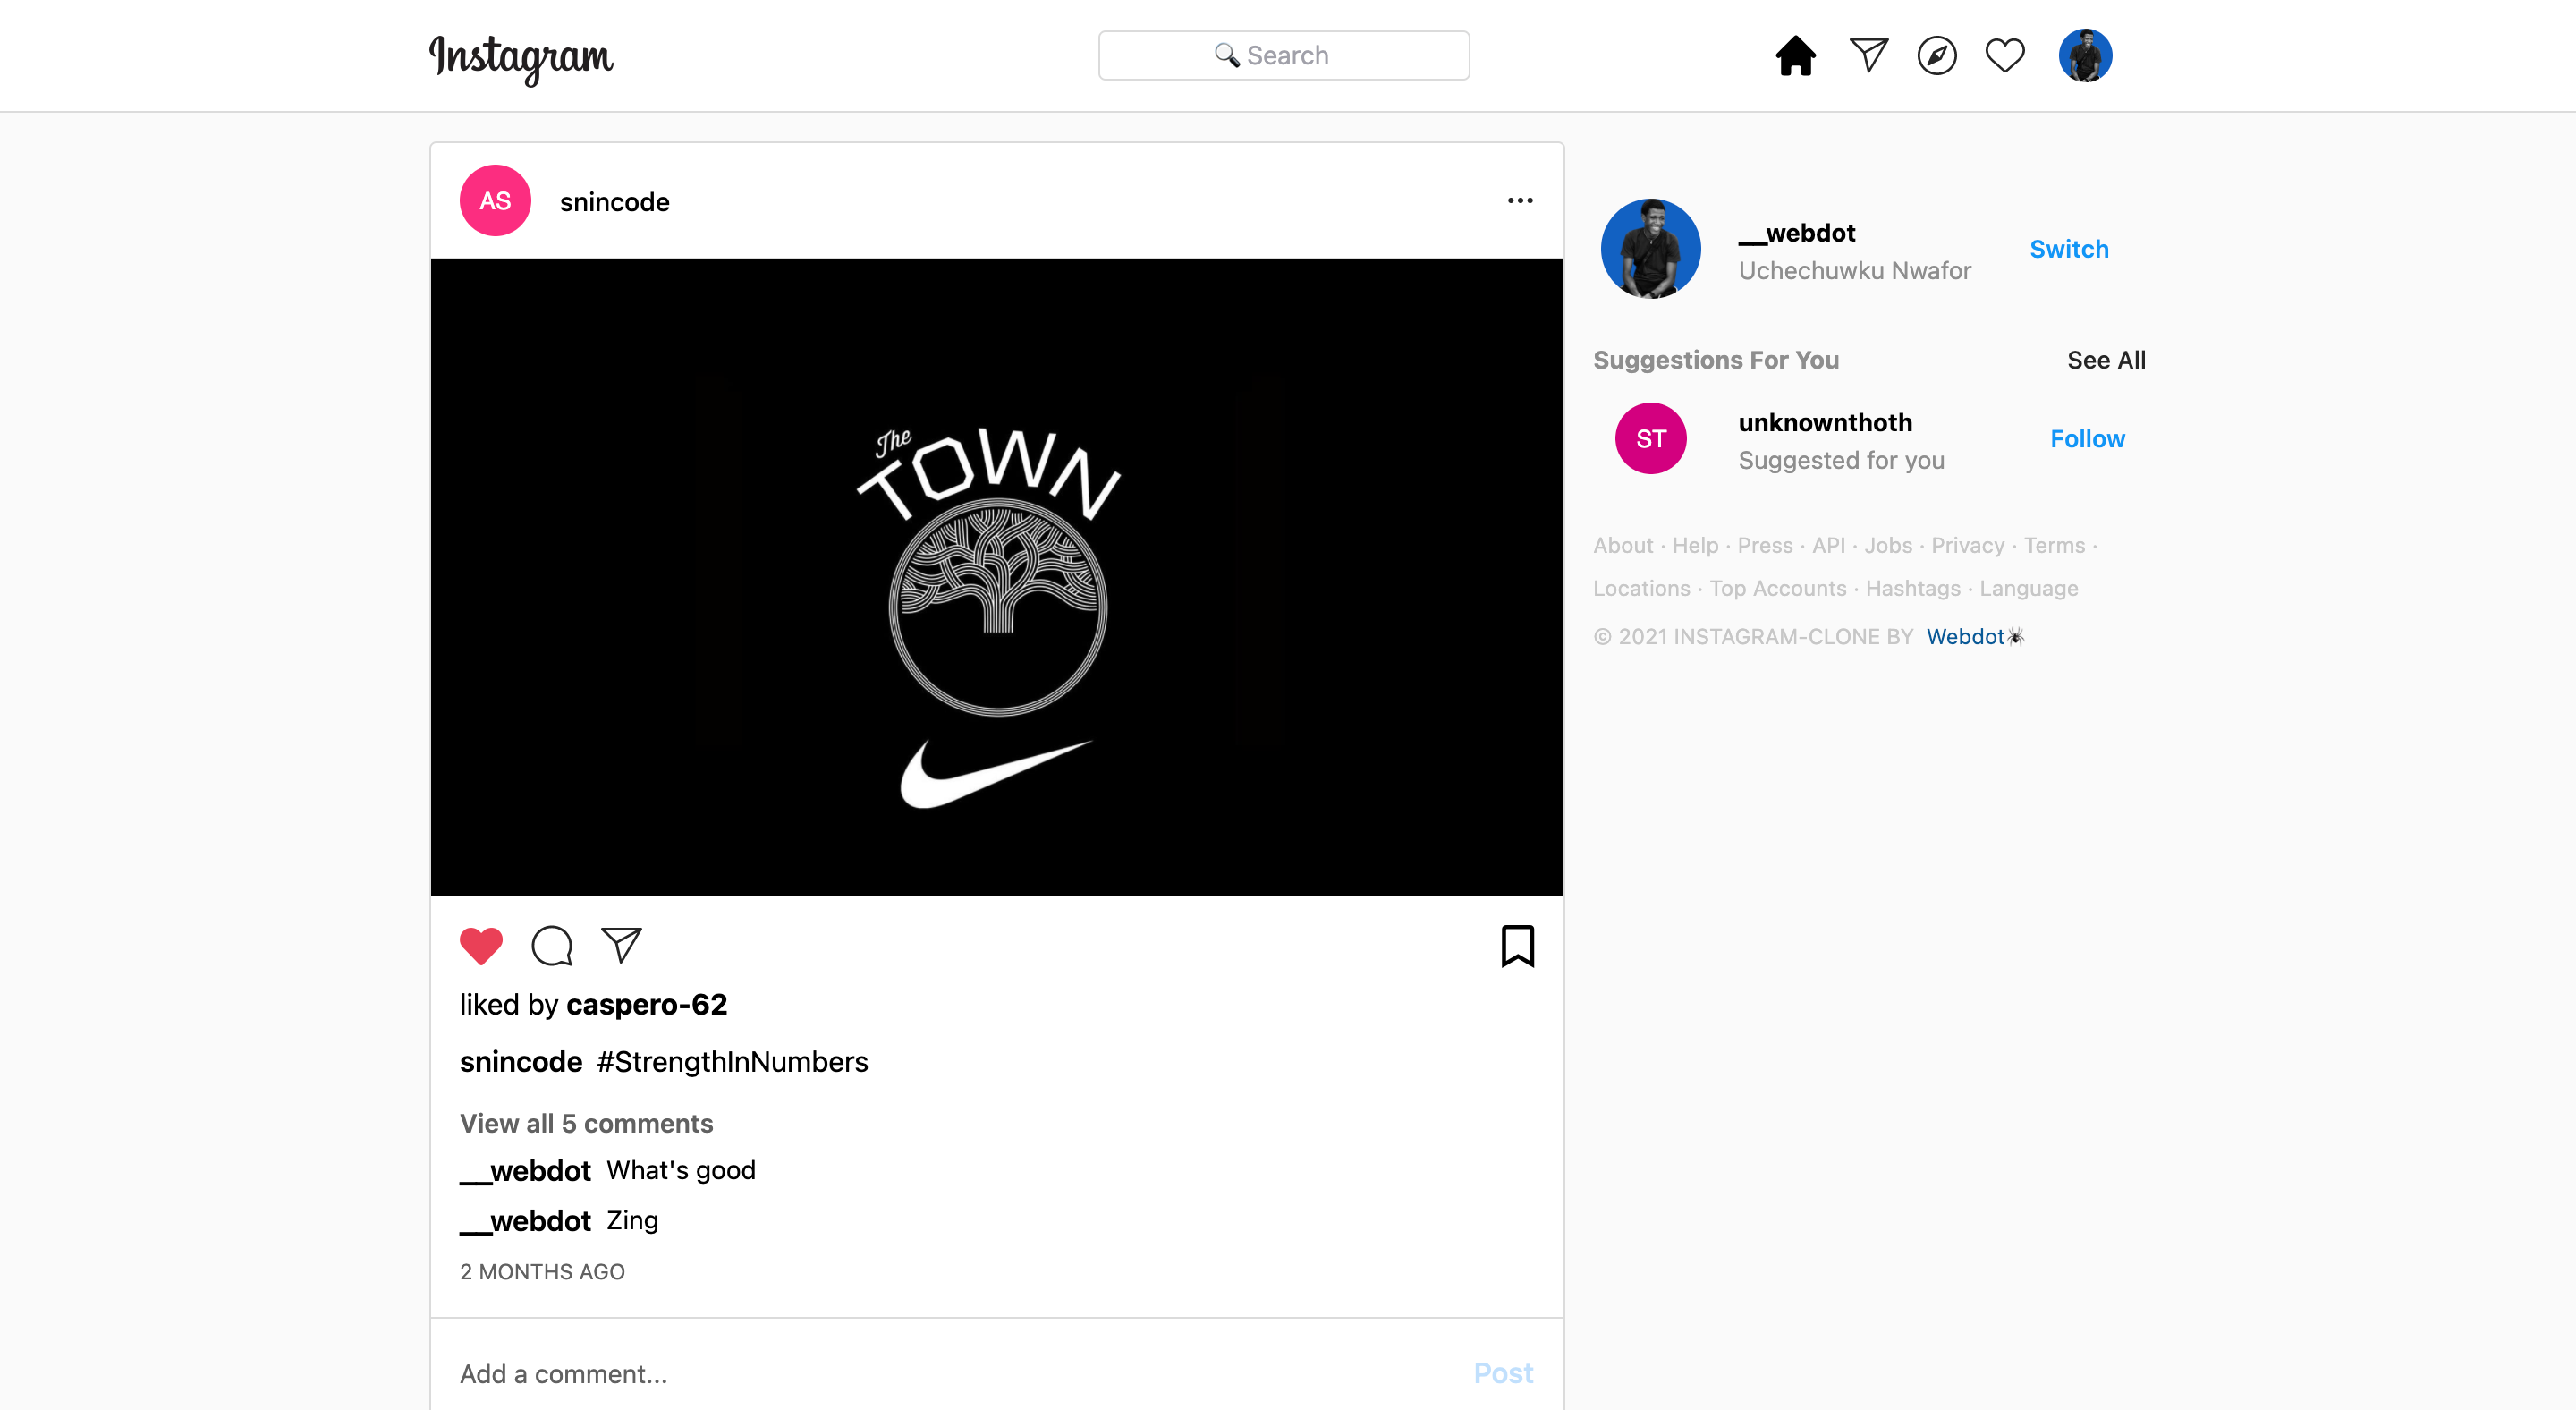Unlike the post by clicking the red heart
The height and width of the screenshot is (1410, 2576).
click(481, 945)
